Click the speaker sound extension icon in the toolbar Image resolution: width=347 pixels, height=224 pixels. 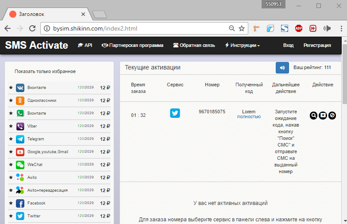[x=327, y=28]
